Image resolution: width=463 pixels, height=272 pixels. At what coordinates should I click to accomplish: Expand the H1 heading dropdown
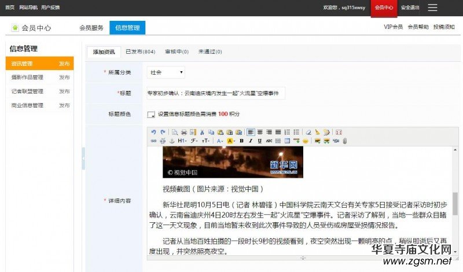tap(182, 141)
